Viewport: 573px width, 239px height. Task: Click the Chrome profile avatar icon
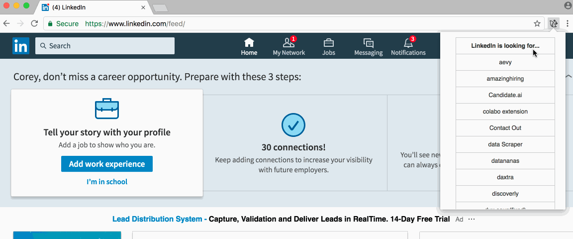[567, 5]
